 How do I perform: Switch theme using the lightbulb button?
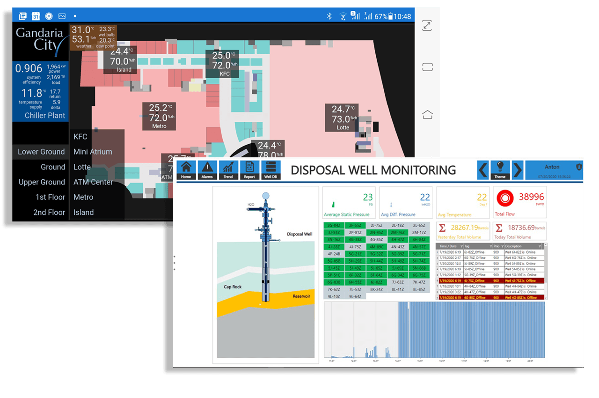[x=500, y=170]
